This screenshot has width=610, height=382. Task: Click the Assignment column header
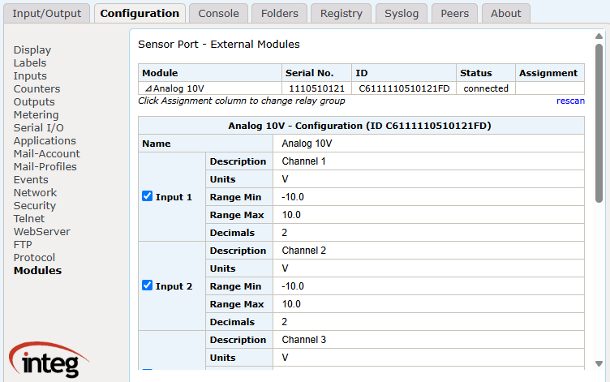coord(550,73)
